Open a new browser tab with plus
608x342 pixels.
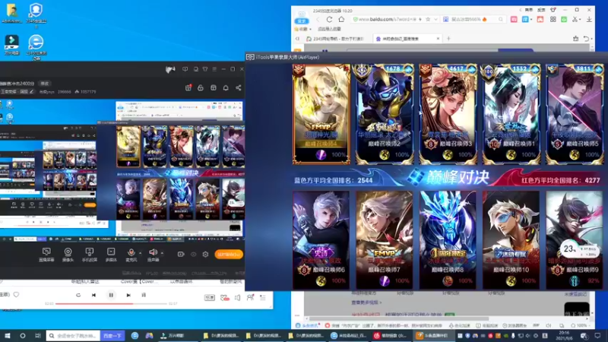(448, 39)
